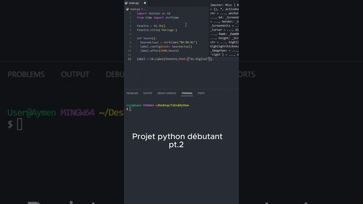Click the strftime("%H:%M:%S") code line

pyautogui.click(x=168, y=42)
